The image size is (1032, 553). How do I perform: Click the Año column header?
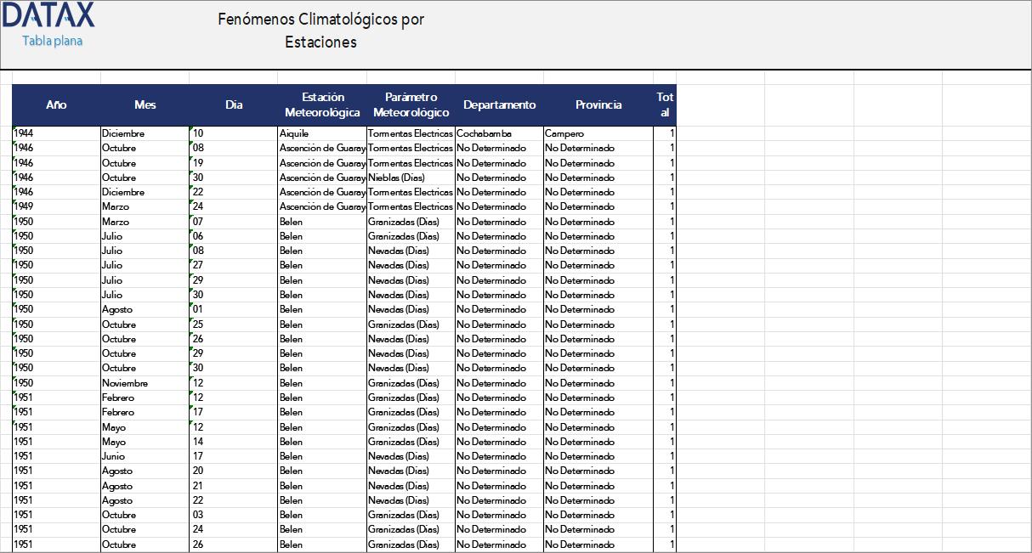(x=56, y=105)
